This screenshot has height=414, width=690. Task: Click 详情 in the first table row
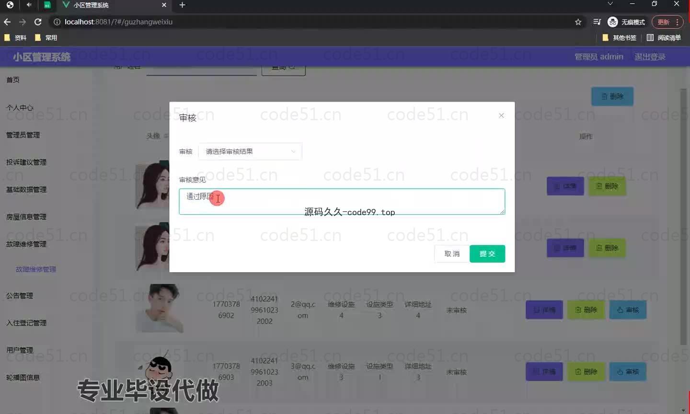click(x=565, y=186)
